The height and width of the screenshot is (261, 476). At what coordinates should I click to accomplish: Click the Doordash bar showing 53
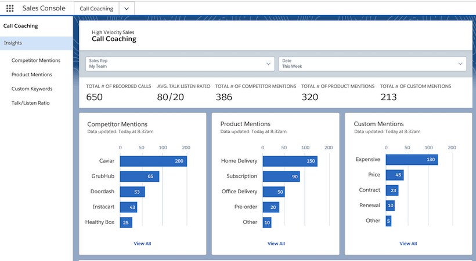[132, 192]
